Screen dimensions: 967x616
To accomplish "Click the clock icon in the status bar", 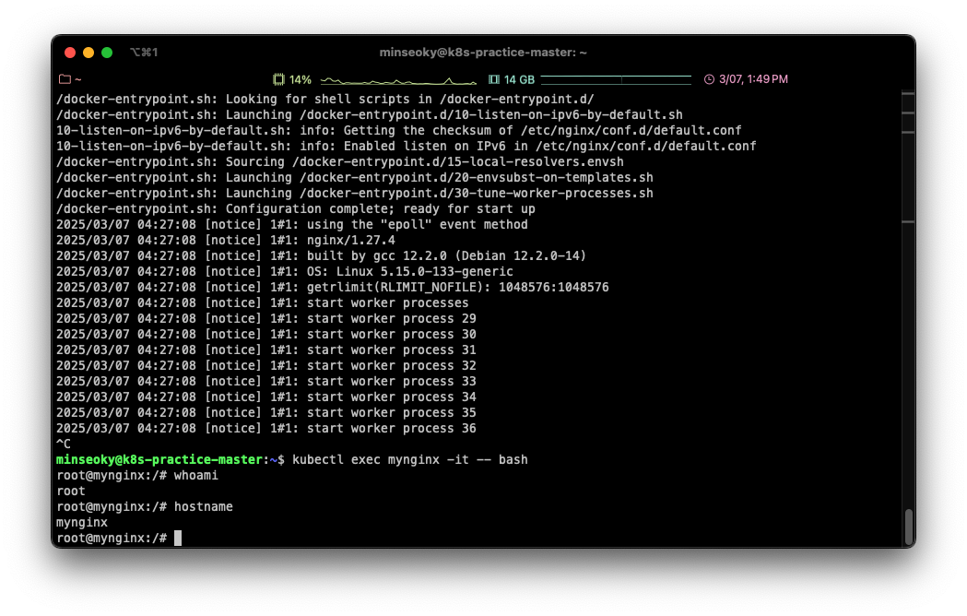I will [709, 79].
